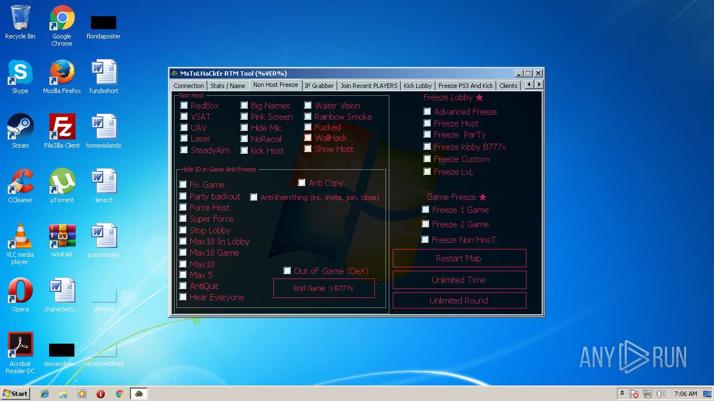Screen dimensions: 714x401
Task: Select the Clients tab
Action: (508, 86)
